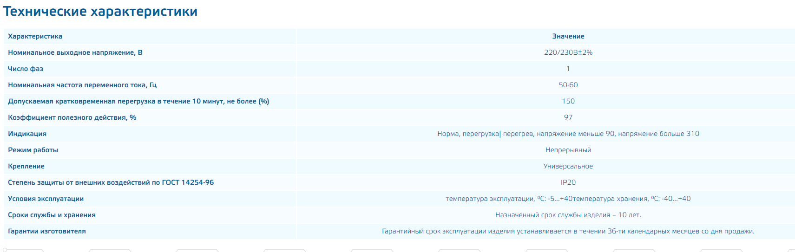Image resolution: width=795 pixels, height=252 pixels.
Task: Click the overload value '150'
Action: [568, 101]
